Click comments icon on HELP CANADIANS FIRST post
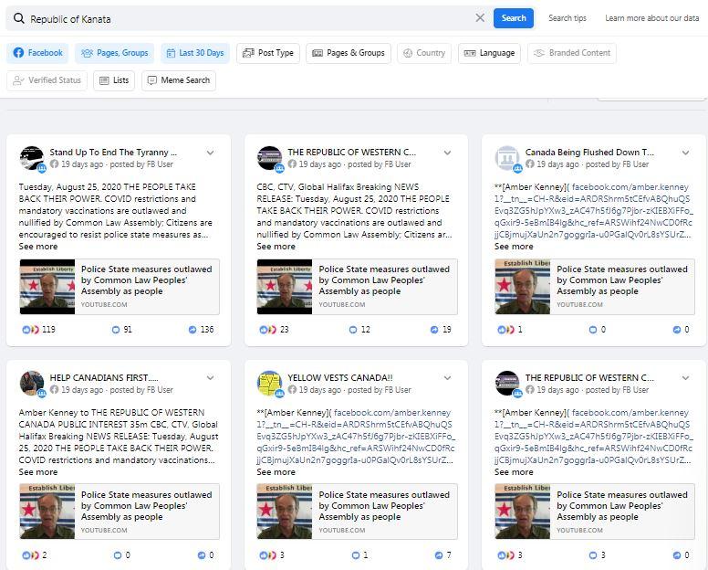 pos(118,555)
